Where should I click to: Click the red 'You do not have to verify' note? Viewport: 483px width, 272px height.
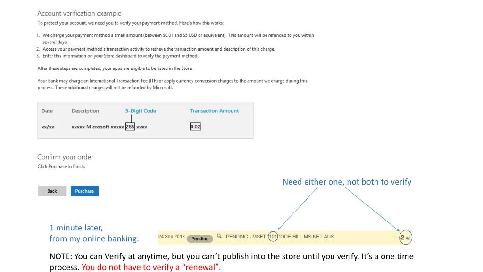point(151,267)
